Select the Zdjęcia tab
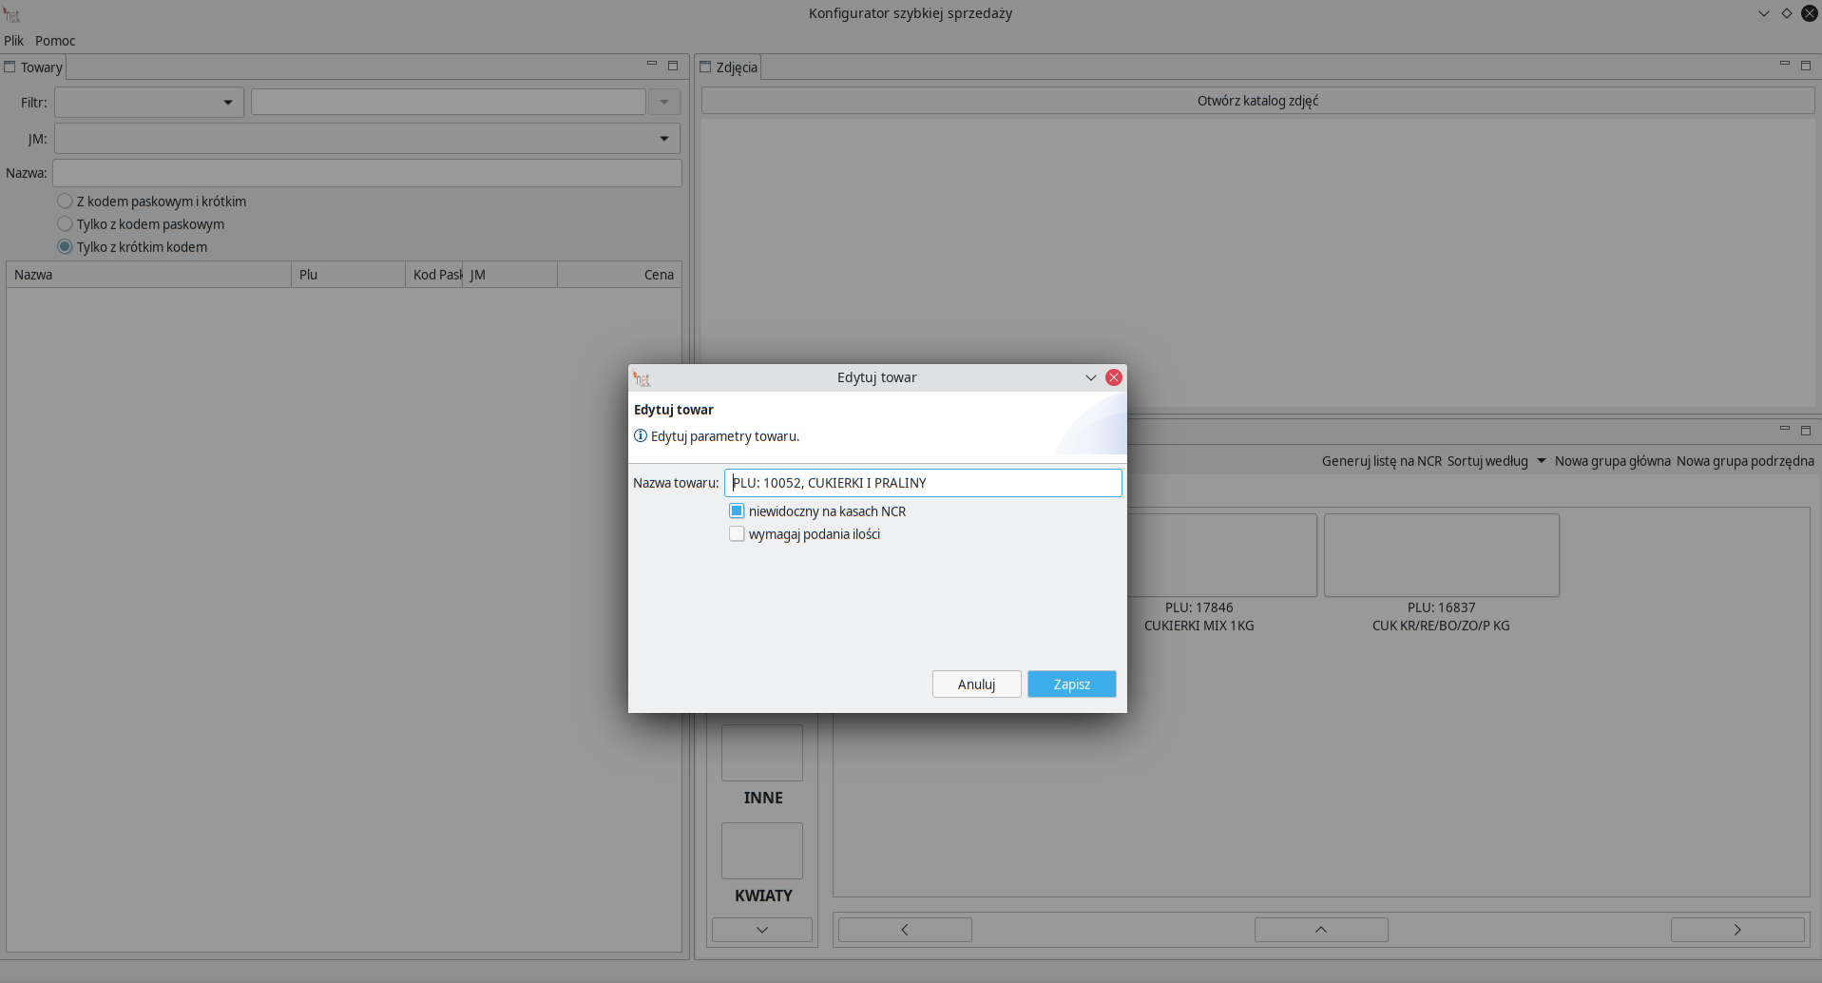Image resolution: width=1822 pixels, height=983 pixels. 729,67
